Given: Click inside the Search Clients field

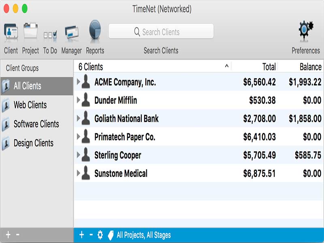Looking at the screenshot, I should tap(161, 31).
